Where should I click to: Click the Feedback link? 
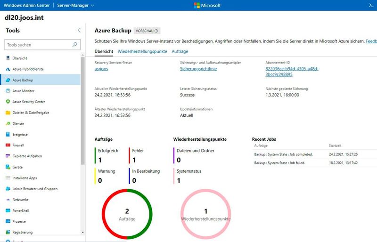(x=371, y=41)
